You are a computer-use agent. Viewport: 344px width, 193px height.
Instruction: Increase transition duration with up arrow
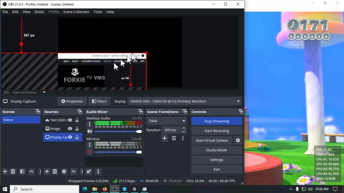tap(184, 128)
